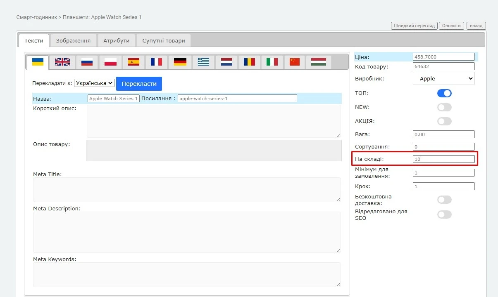
Task: Click the На складі quantity field
Action: tap(443, 159)
